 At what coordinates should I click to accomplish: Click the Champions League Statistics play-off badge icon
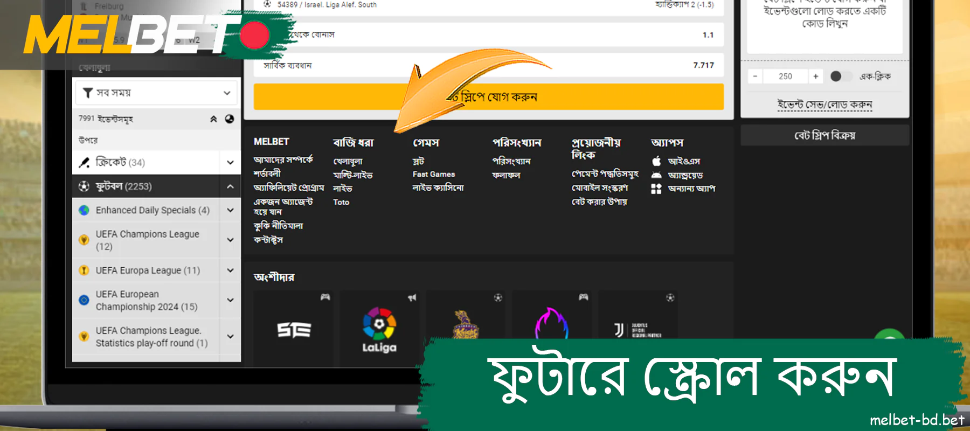click(x=84, y=337)
